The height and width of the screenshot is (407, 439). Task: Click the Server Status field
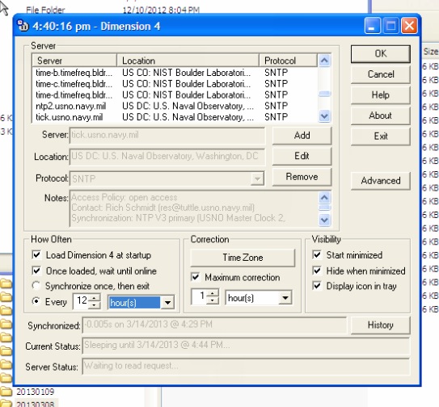coord(246,366)
